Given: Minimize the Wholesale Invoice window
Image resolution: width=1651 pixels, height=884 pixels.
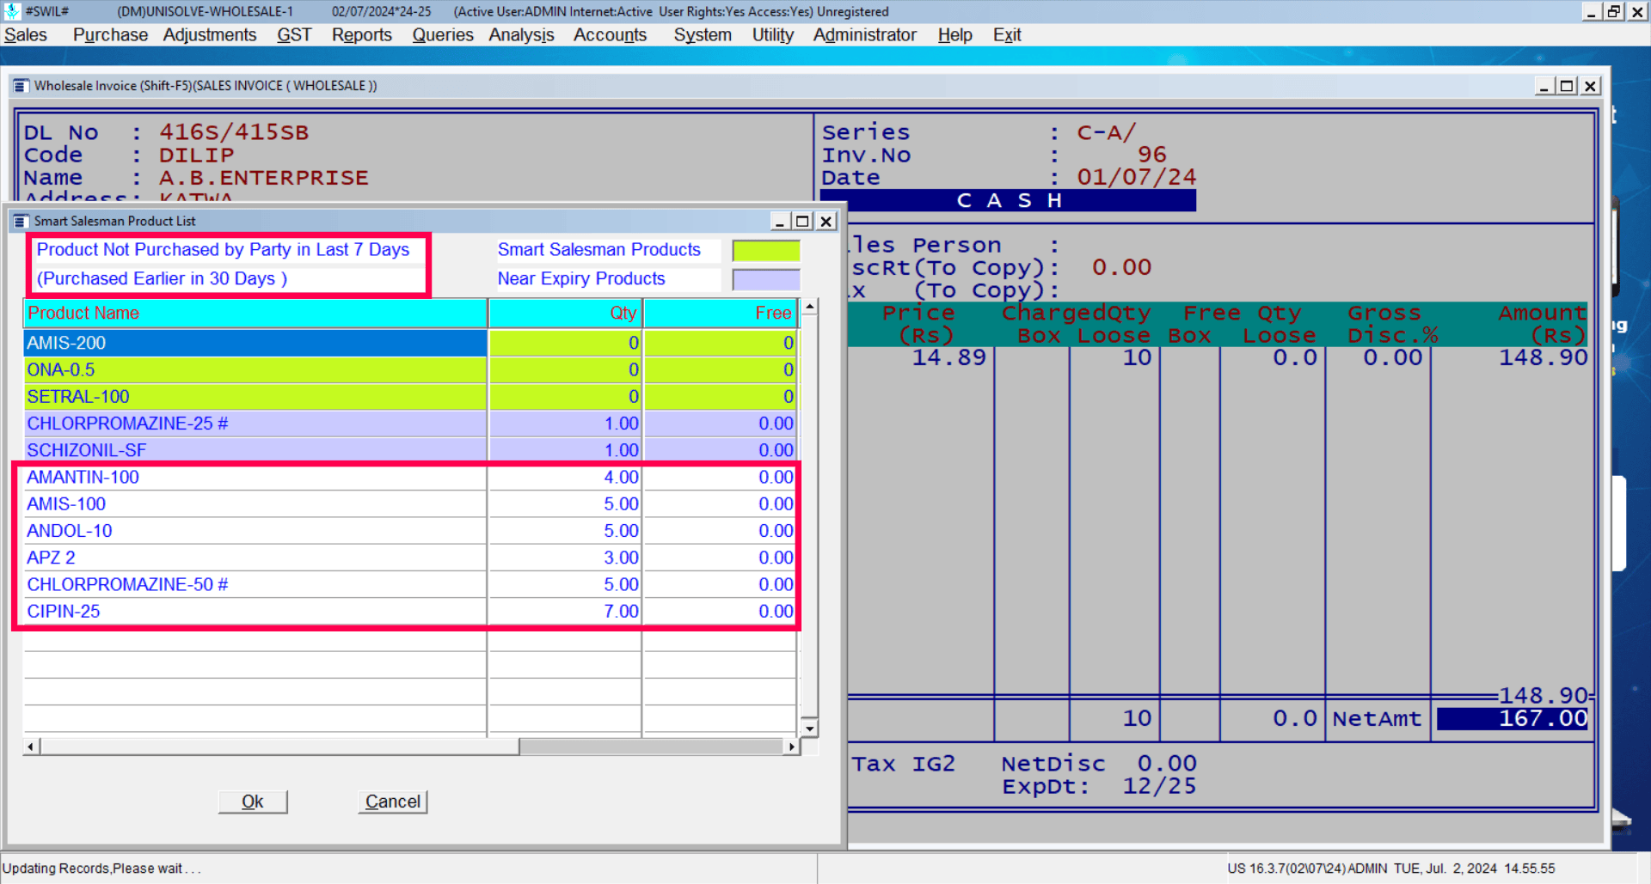Looking at the screenshot, I should pyautogui.click(x=1544, y=86).
